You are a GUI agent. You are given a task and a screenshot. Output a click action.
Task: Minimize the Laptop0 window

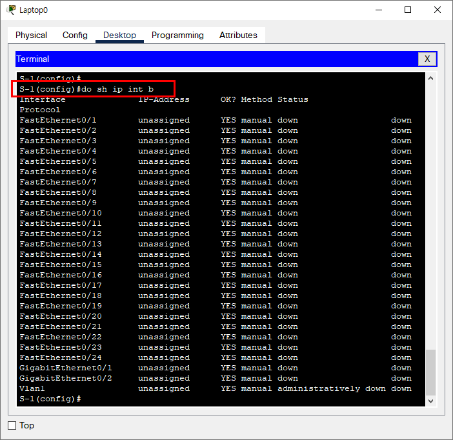[x=378, y=10]
